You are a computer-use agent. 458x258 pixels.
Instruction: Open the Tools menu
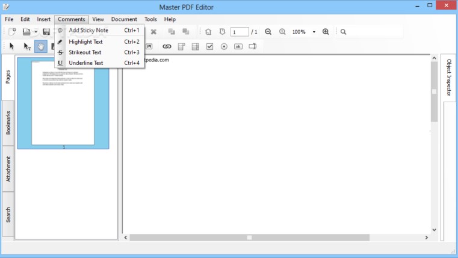[x=150, y=19]
